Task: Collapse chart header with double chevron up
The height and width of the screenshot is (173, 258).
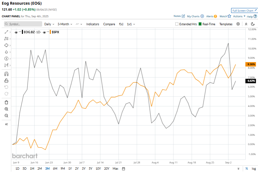Action: coord(246,24)
